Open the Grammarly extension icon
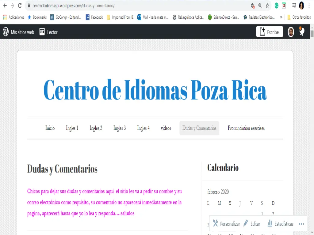This screenshot has height=235, width=314. pos(277,6)
